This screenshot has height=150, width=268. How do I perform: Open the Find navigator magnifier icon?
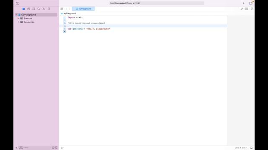(39, 9)
